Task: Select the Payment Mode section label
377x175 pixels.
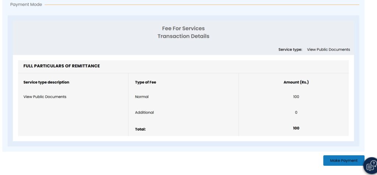Action: [26, 4]
